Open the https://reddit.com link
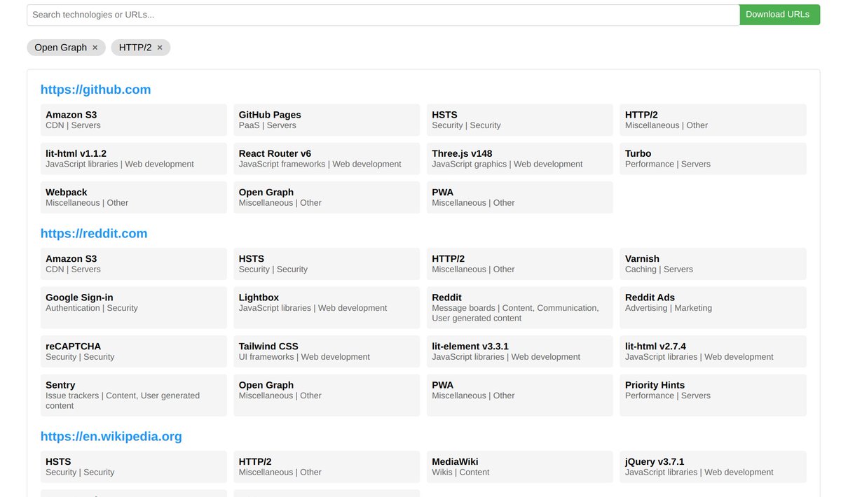This screenshot has height=497, width=841. 94,233
